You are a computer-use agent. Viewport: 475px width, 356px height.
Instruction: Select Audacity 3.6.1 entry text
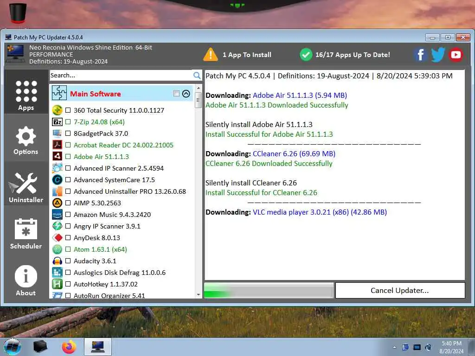click(x=95, y=261)
